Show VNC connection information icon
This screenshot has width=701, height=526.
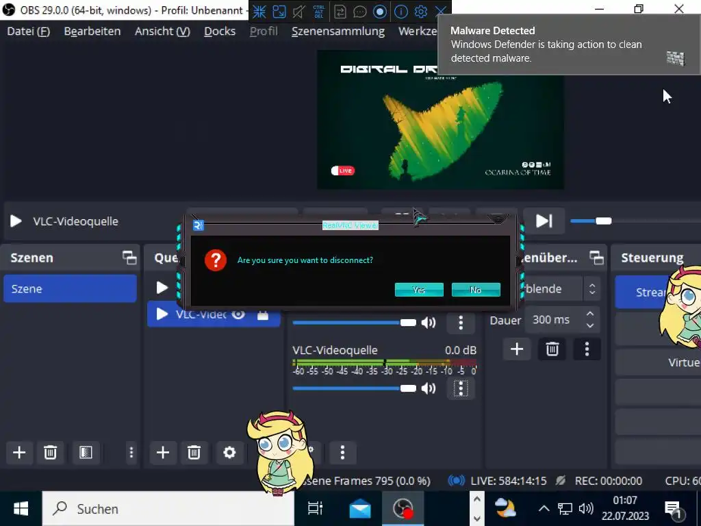pos(401,12)
